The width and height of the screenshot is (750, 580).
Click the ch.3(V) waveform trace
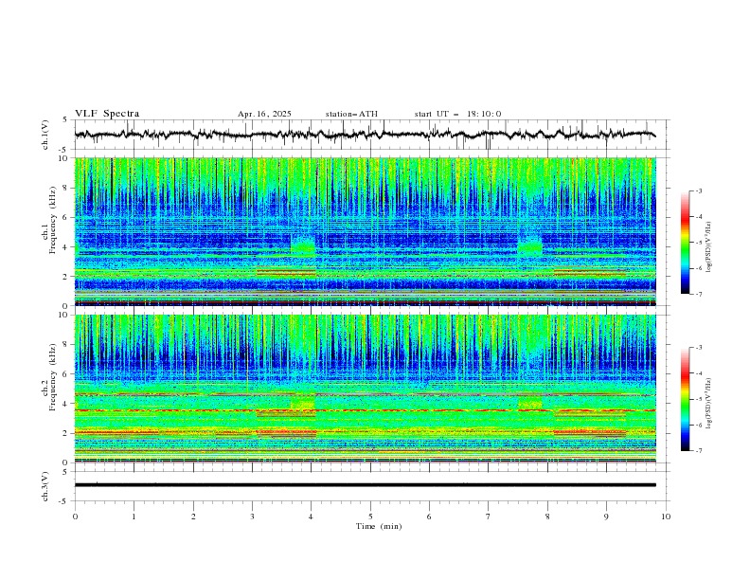click(365, 485)
